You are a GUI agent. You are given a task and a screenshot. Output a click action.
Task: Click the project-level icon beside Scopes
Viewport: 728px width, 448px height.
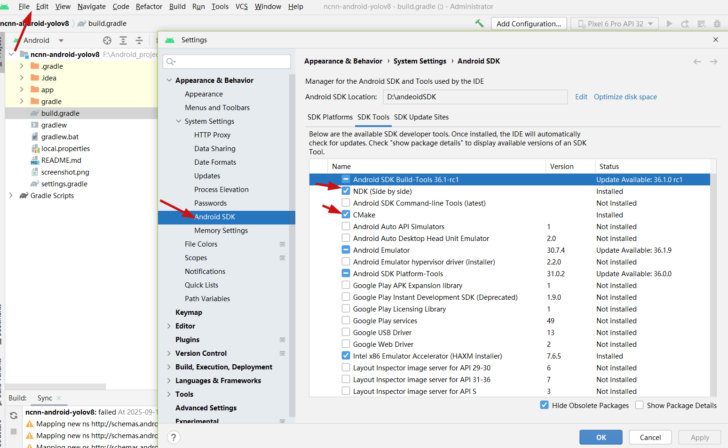coord(283,258)
